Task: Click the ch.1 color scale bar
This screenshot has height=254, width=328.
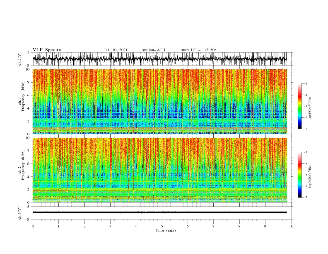Action: 300,106
